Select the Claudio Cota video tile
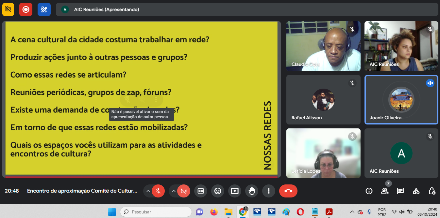 pyautogui.click(x=323, y=46)
